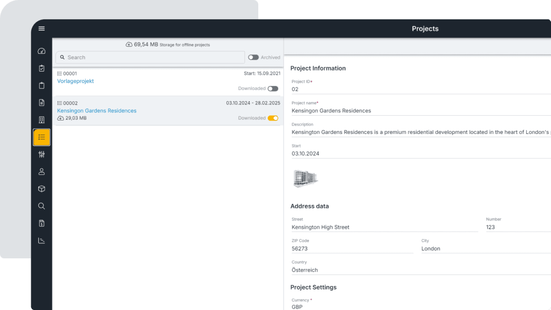Enable the Archived toggle
Screen dimensions: 551x310
253,57
